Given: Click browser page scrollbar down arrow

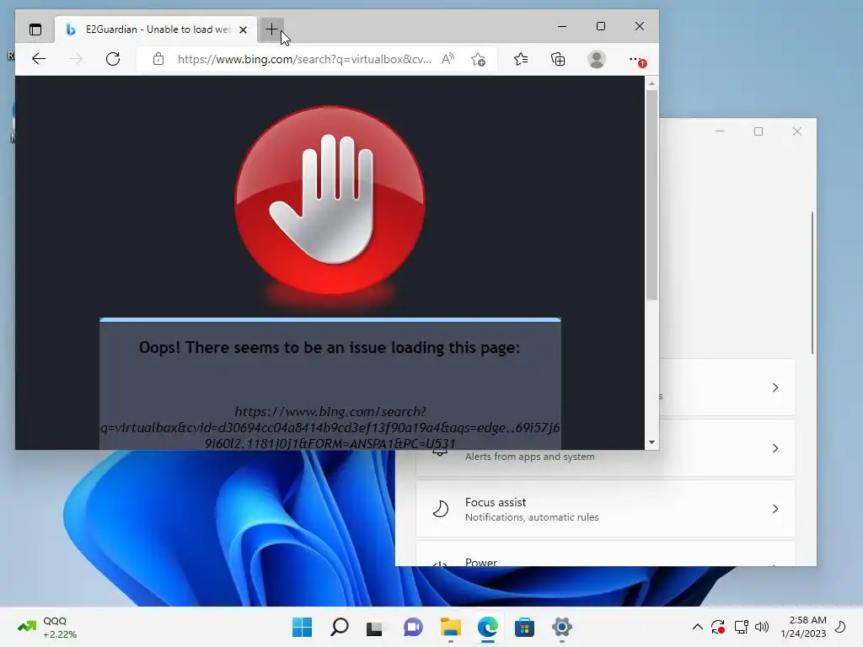Looking at the screenshot, I should [x=651, y=442].
